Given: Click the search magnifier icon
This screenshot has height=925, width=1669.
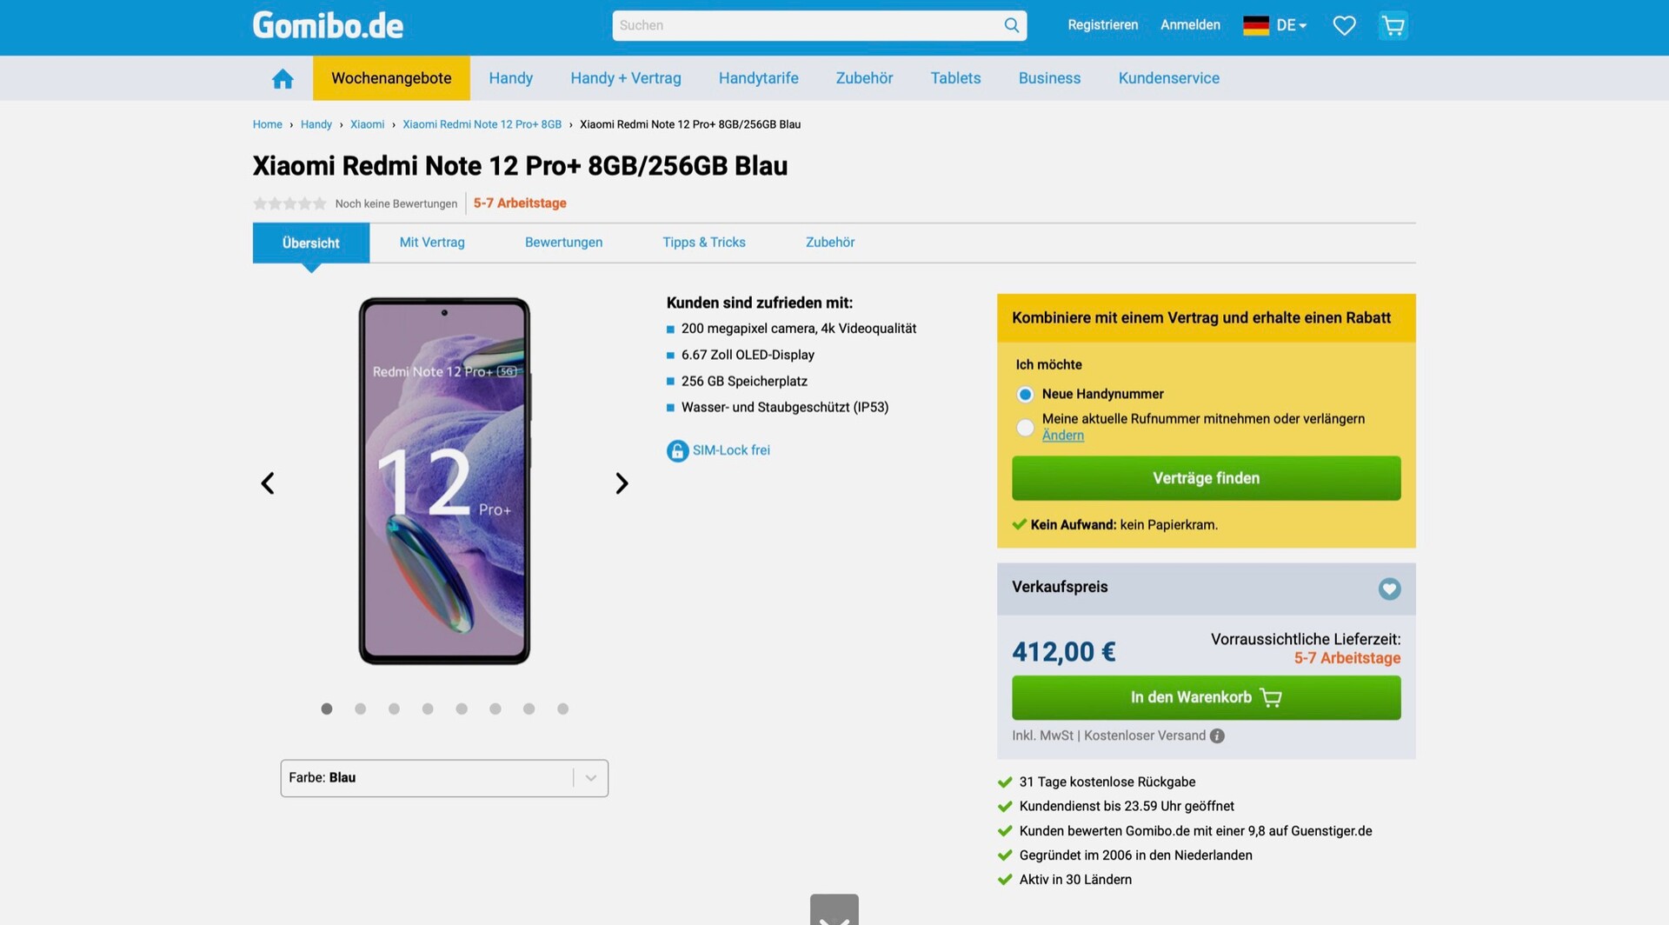Looking at the screenshot, I should [x=1011, y=25].
